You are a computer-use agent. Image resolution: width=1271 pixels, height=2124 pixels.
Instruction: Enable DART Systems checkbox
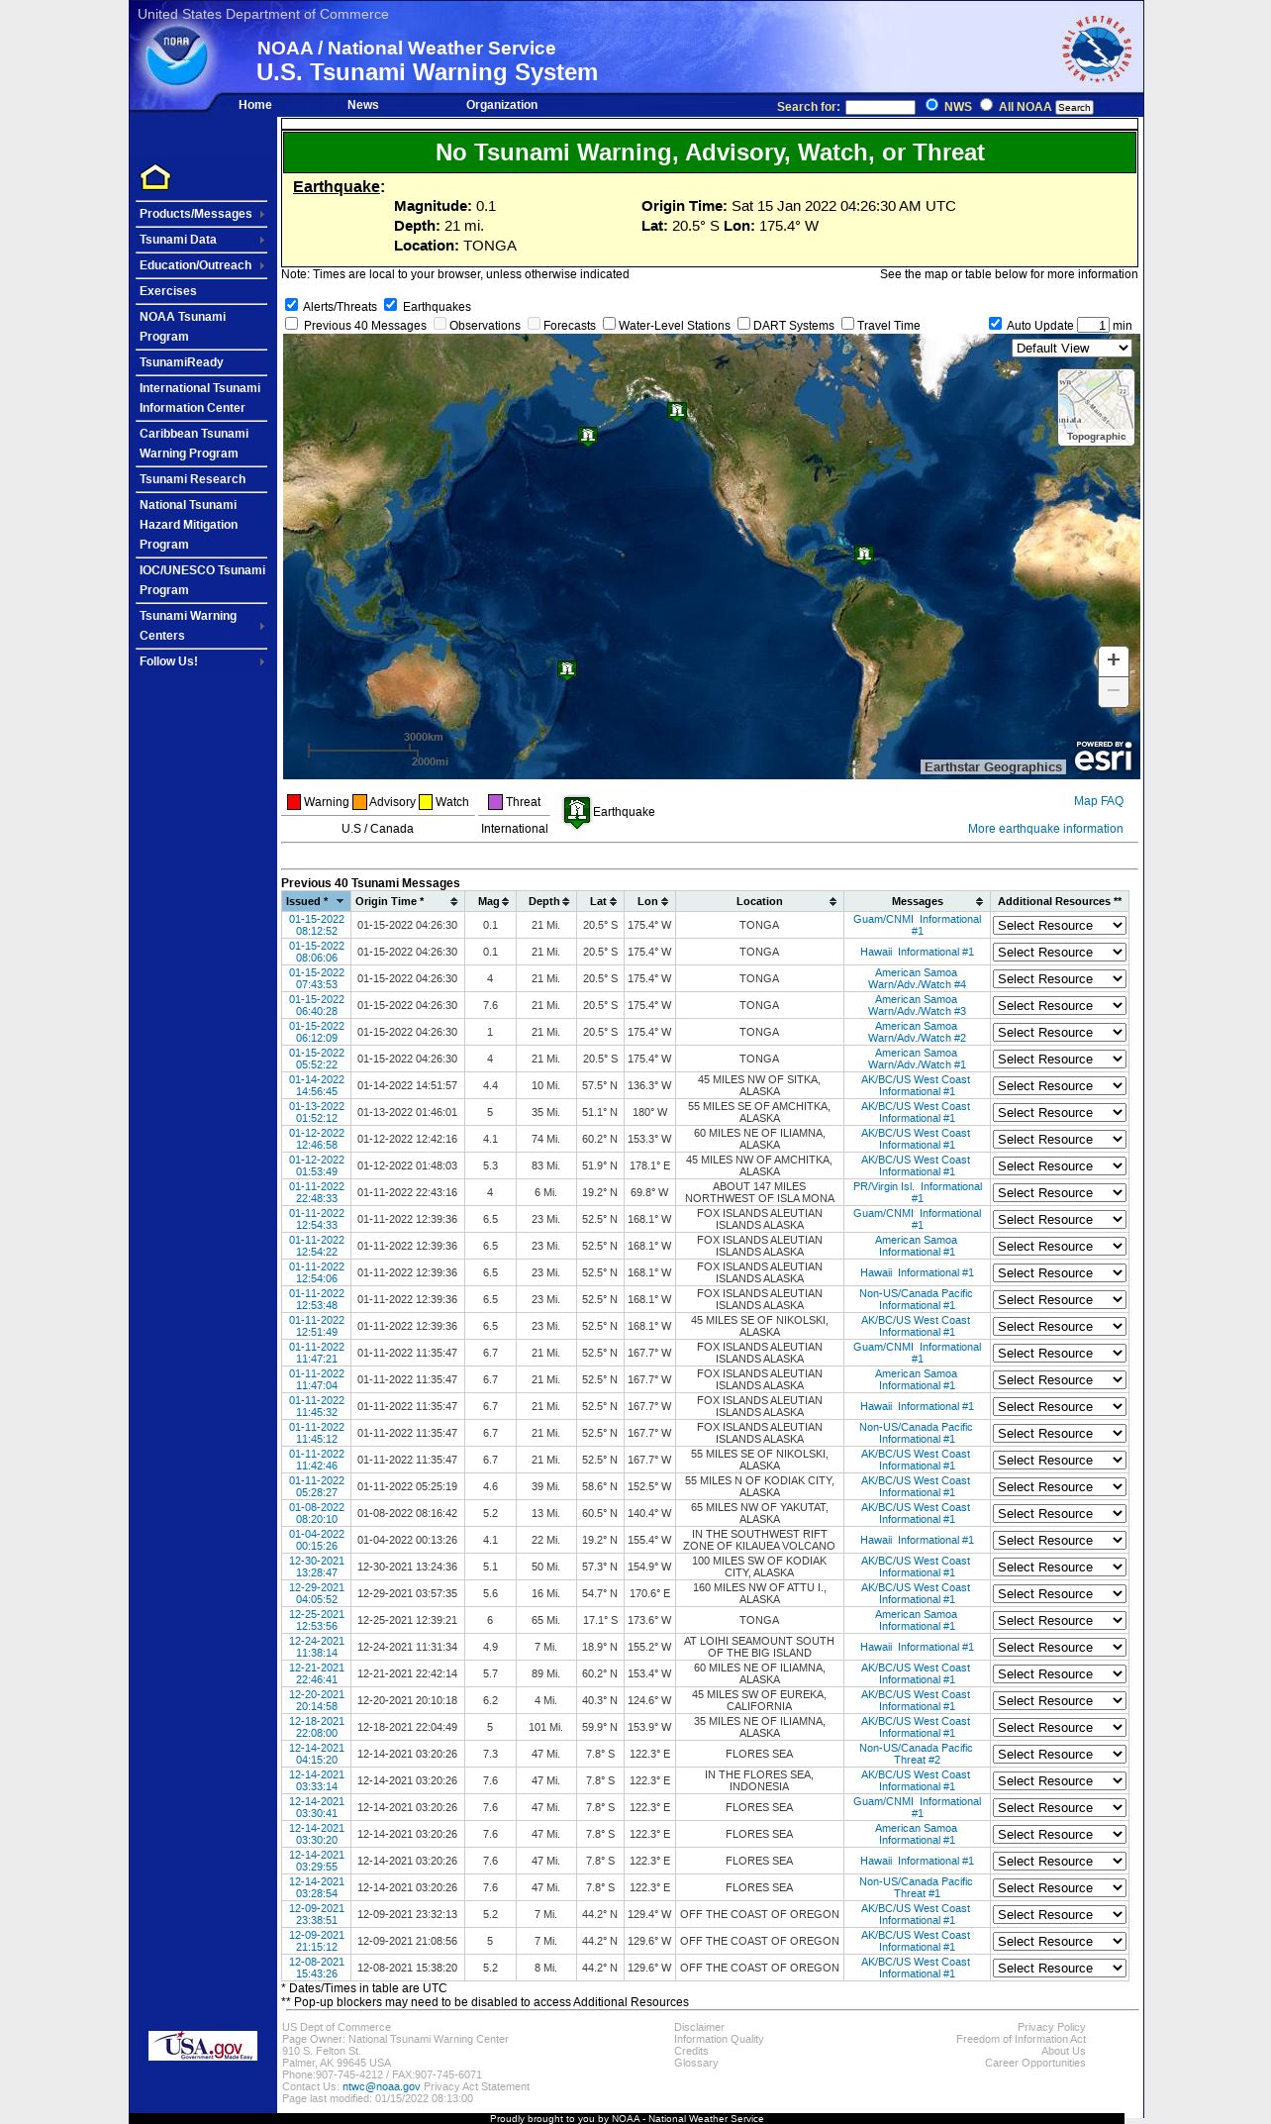tap(744, 324)
